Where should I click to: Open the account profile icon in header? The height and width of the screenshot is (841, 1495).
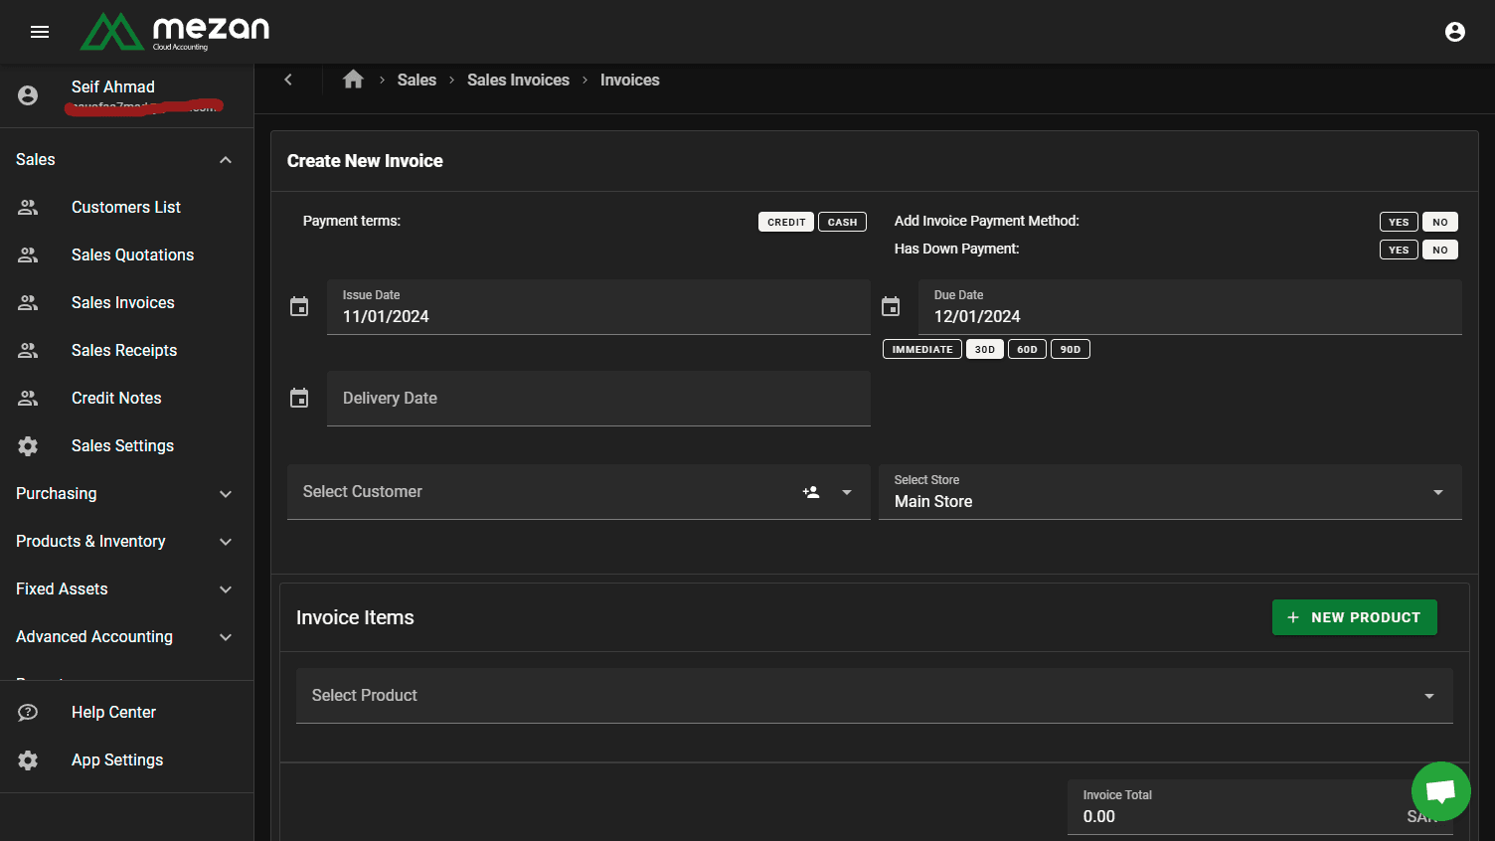click(1455, 32)
